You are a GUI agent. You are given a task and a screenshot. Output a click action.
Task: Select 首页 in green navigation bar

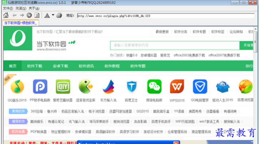click(13, 66)
